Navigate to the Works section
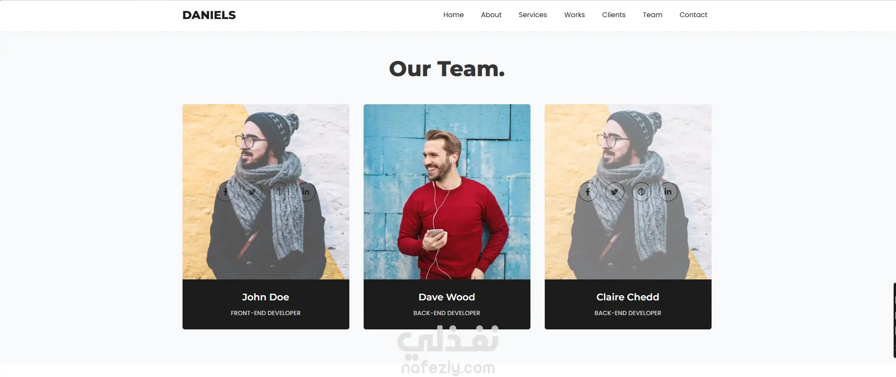Screen dimensions: 896x377 click(574, 15)
